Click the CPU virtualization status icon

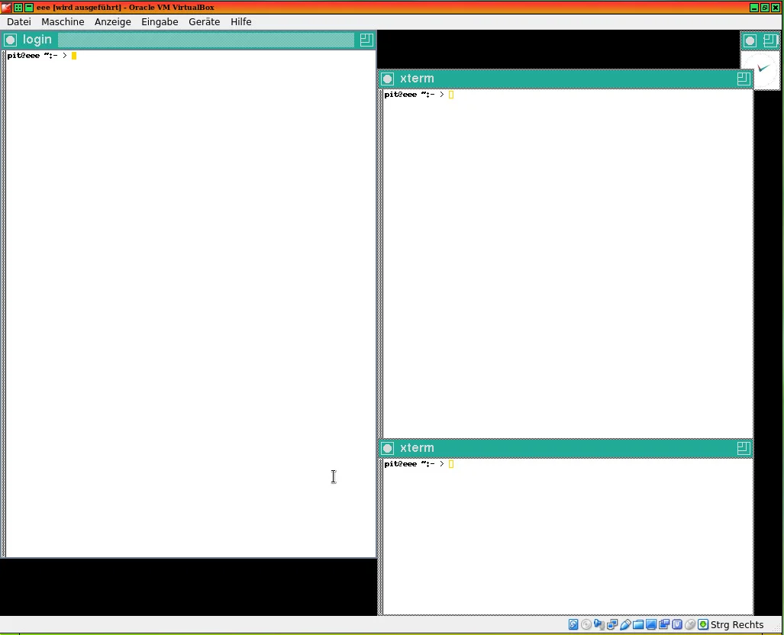click(677, 624)
